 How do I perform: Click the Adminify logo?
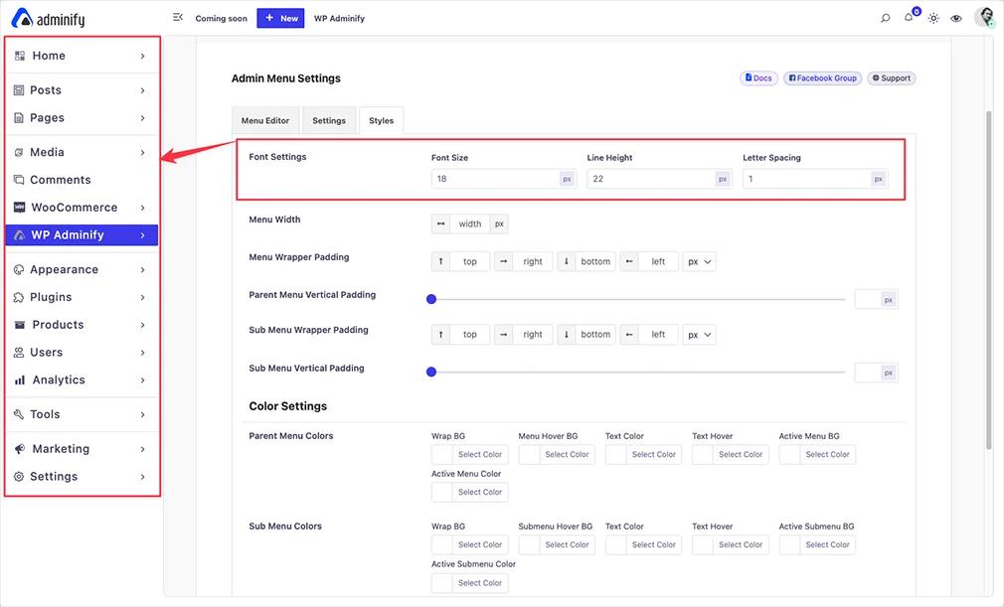pyautogui.click(x=48, y=19)
